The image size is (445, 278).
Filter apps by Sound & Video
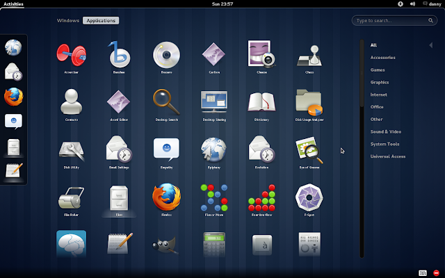[386, 131]
